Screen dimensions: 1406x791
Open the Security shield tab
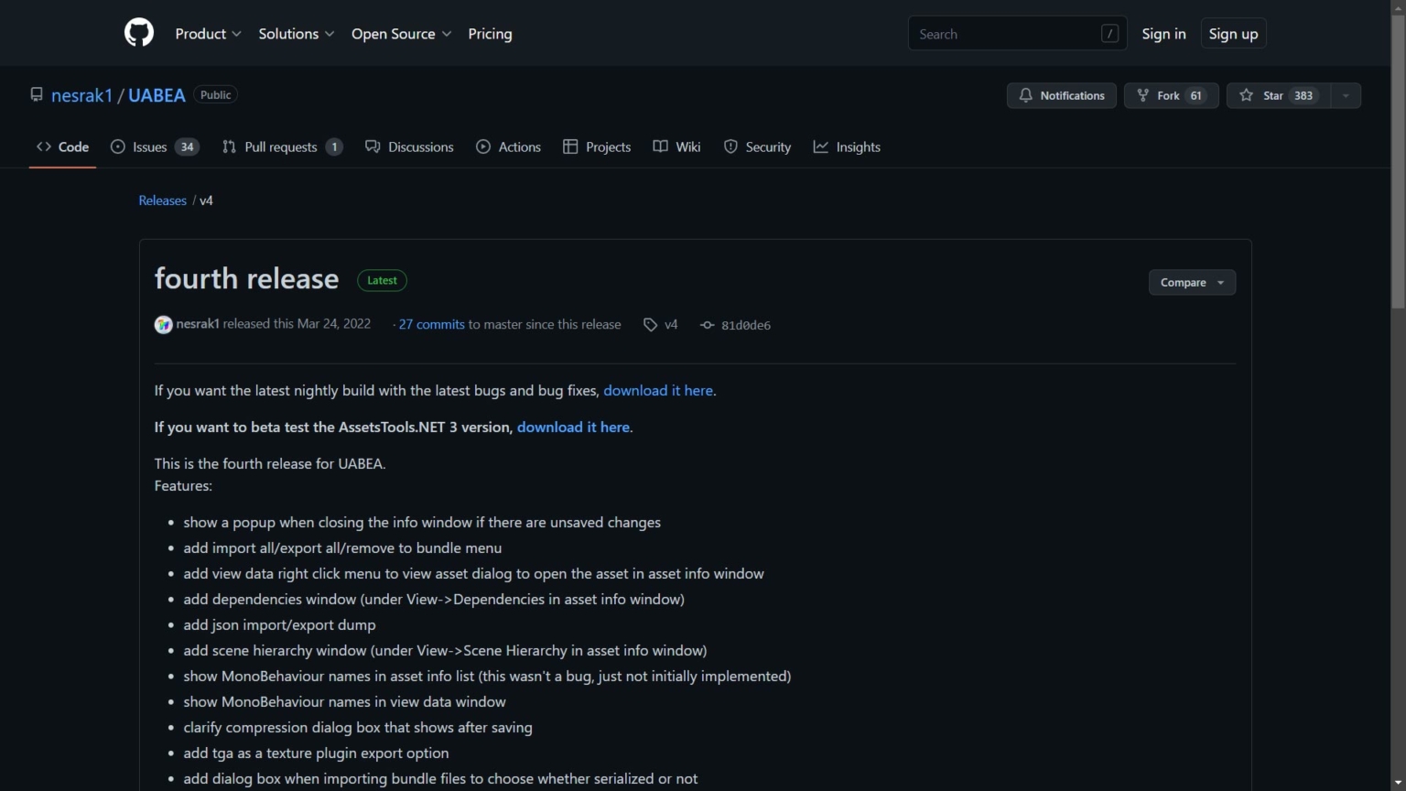(757, 146)
